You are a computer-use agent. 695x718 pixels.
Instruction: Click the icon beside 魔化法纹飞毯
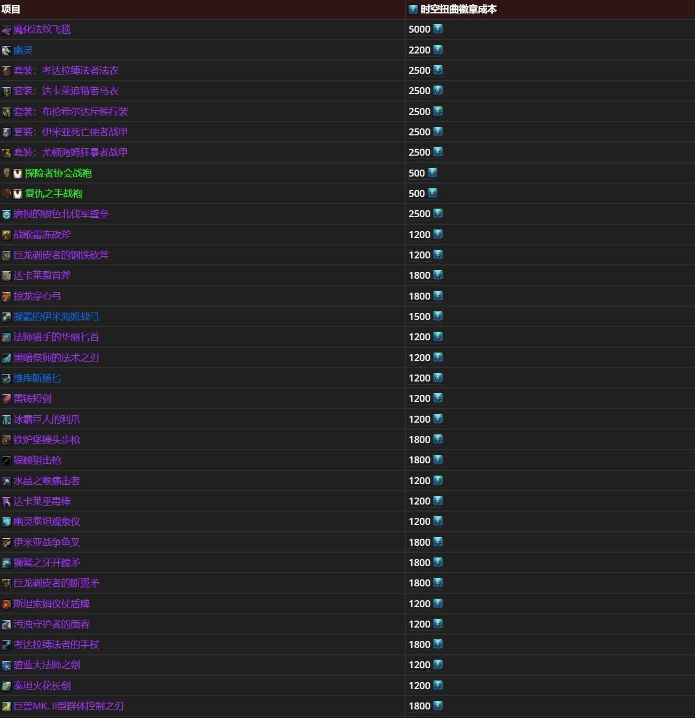click(x=6, y=30)
